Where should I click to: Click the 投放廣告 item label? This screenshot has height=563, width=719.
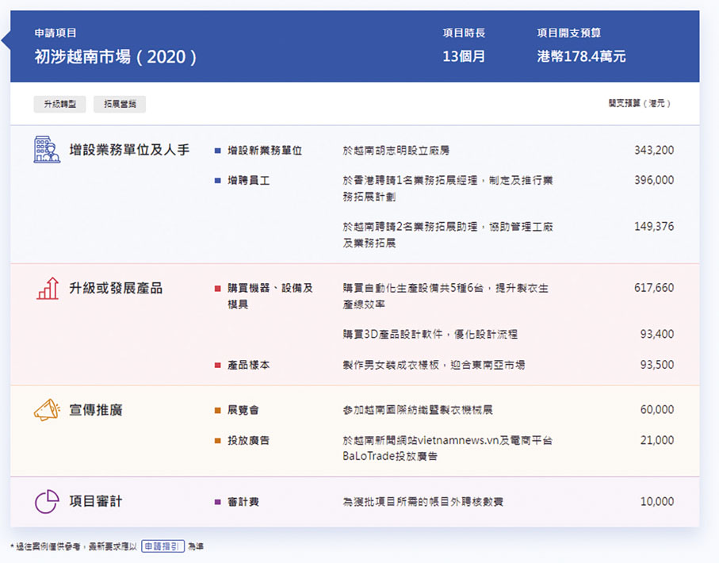[x=249, y=440]
